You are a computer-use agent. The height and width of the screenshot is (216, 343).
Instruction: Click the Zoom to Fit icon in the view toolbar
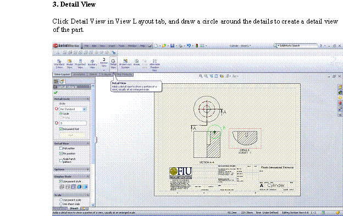201,76
